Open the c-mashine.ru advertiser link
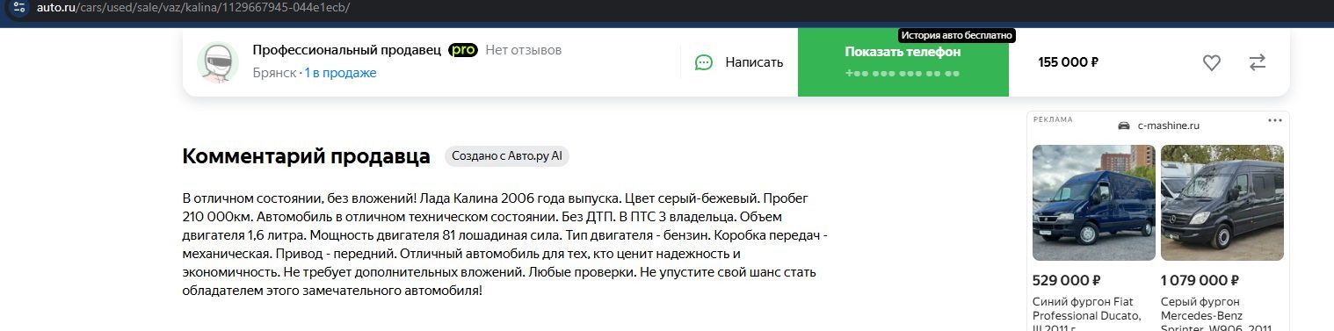Screen dimensions: 1334x331 click(x=1168, y=126)
